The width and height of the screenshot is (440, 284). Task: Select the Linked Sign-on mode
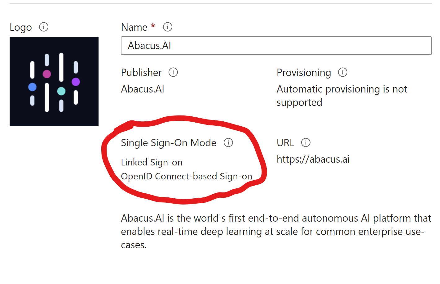click(x=152, y=162)
